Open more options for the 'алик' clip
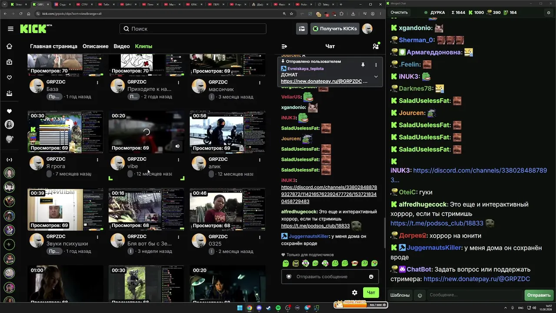The width and height of the screenshot is (556, 313). [x=259, y=160]
